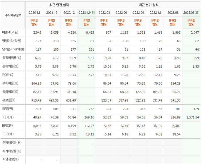Click the 911 EPS value
The image size is (202, 165).
click(x=73, y=109)
